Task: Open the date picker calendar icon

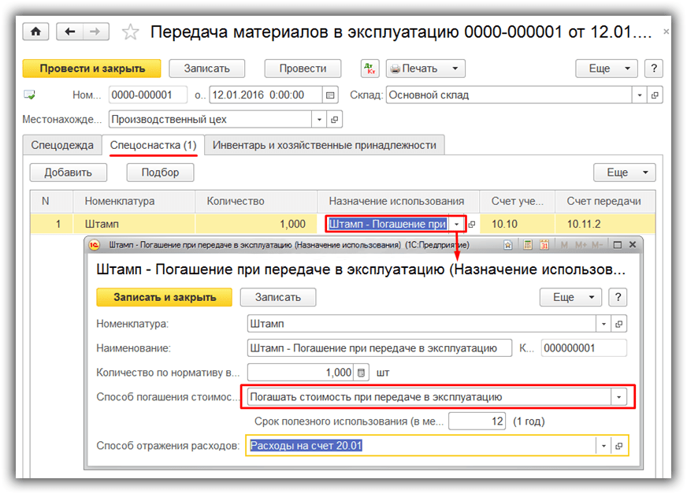Action: point(331,95)
